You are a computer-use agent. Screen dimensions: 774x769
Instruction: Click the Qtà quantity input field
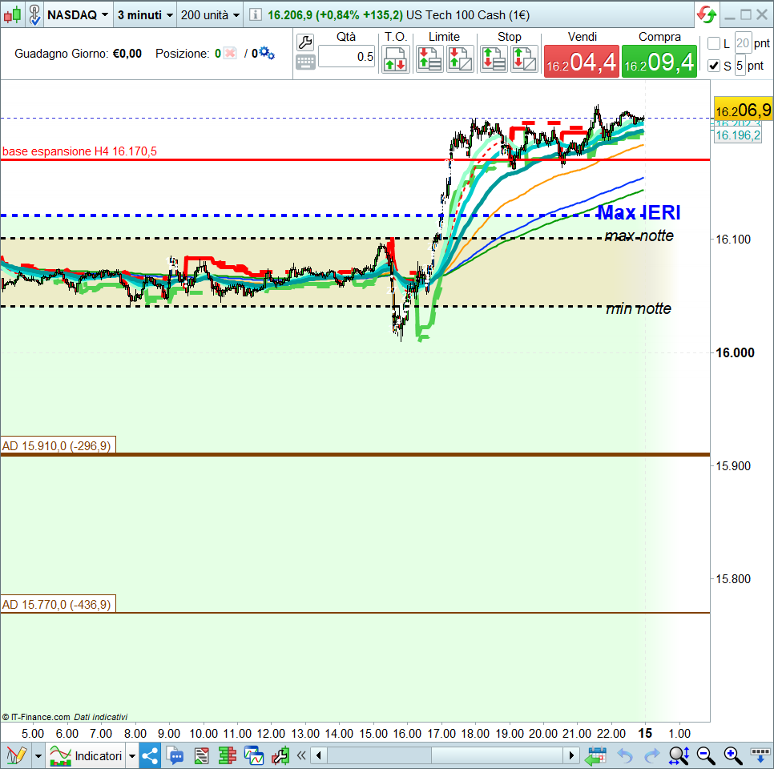click(x=346, y=57)
